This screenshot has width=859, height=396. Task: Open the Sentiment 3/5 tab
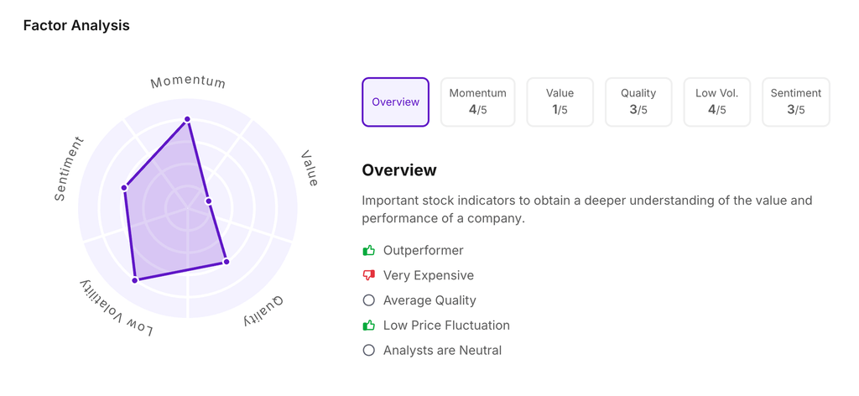(x=795, y=102)
